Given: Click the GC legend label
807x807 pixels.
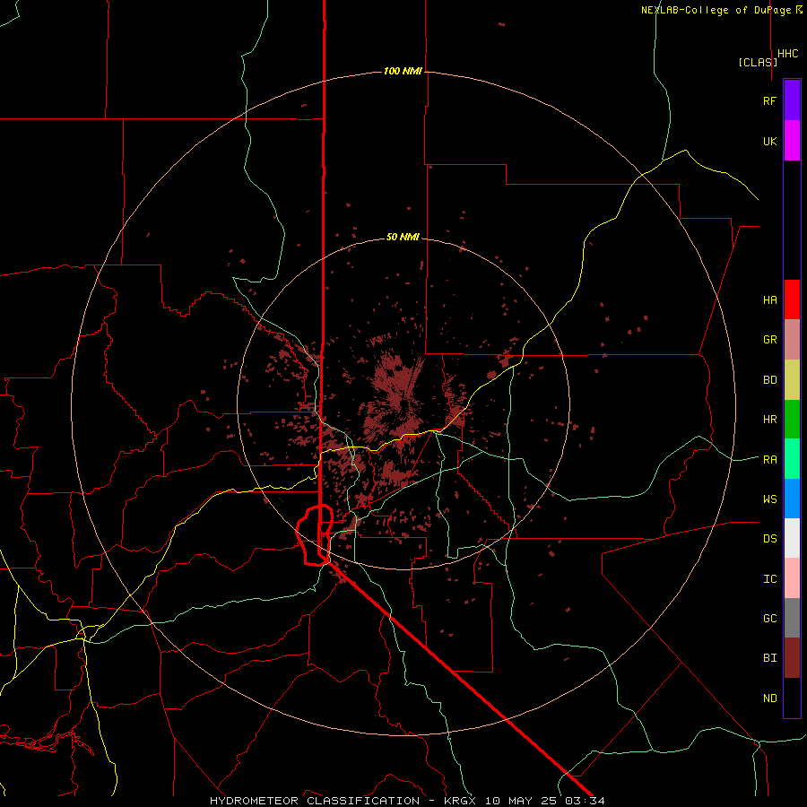Looking at the screenshot, I should (x=769, y=618).
